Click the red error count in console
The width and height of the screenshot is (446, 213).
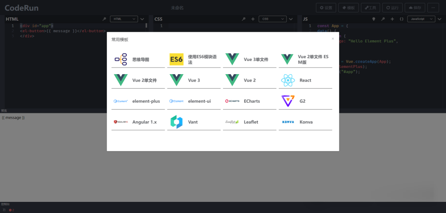12,210
